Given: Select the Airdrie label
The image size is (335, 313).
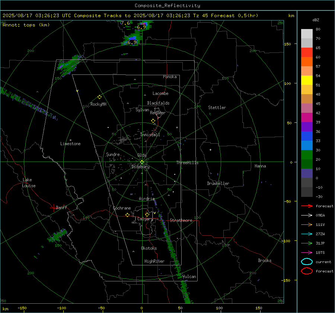Looking at the screenshot, I should (147, 199).
